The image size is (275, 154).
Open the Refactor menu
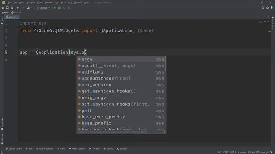49,3
